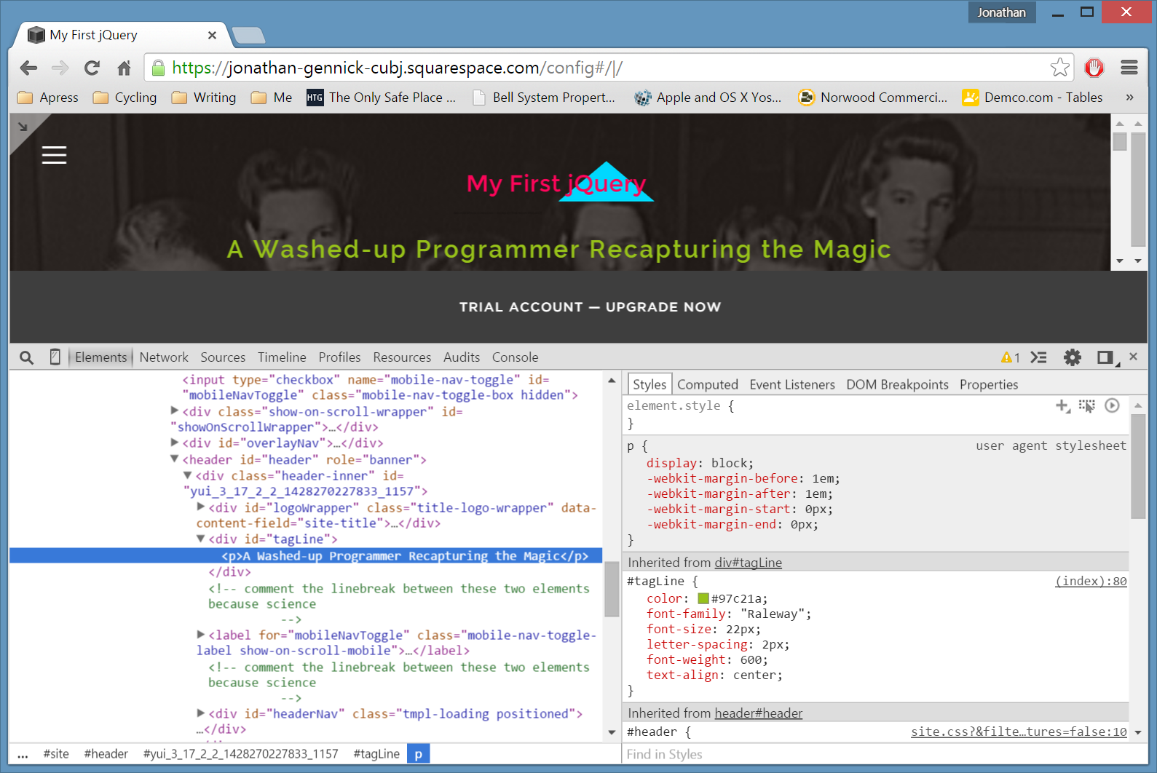The width and height of the screenshot is (1157, 773).
Task: Toggle the DevTools device mode icon
Action: coord(55,357)
